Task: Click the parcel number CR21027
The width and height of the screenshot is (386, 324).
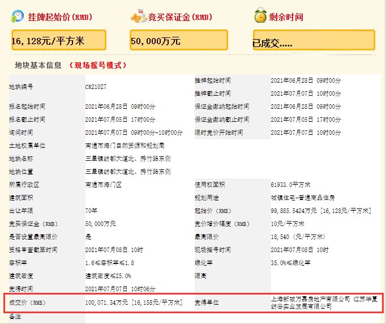Action: 96,87
